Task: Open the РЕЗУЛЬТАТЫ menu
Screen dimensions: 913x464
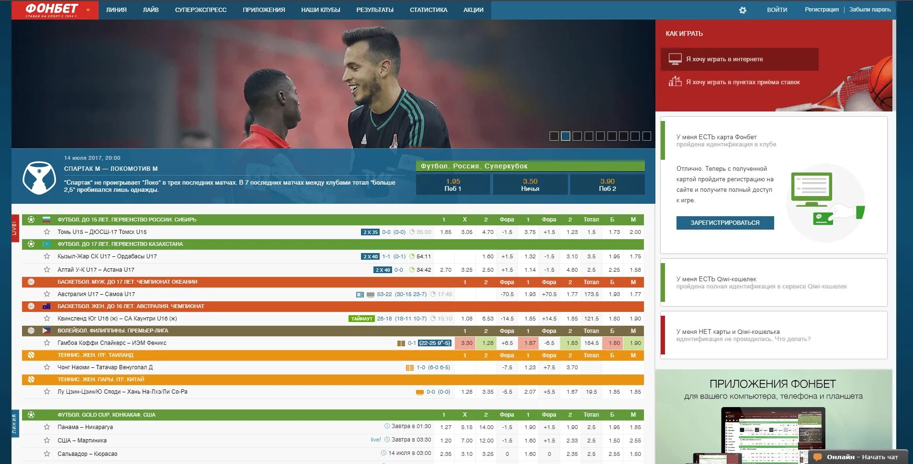Action: [x=375, y=10]
